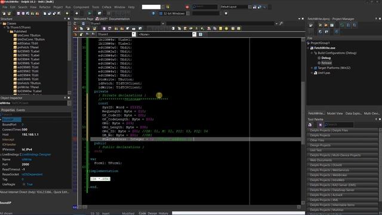This screenshot has width=382, height=215.
Task: Click the icon right of the None method combo
Action: [201, 35]
